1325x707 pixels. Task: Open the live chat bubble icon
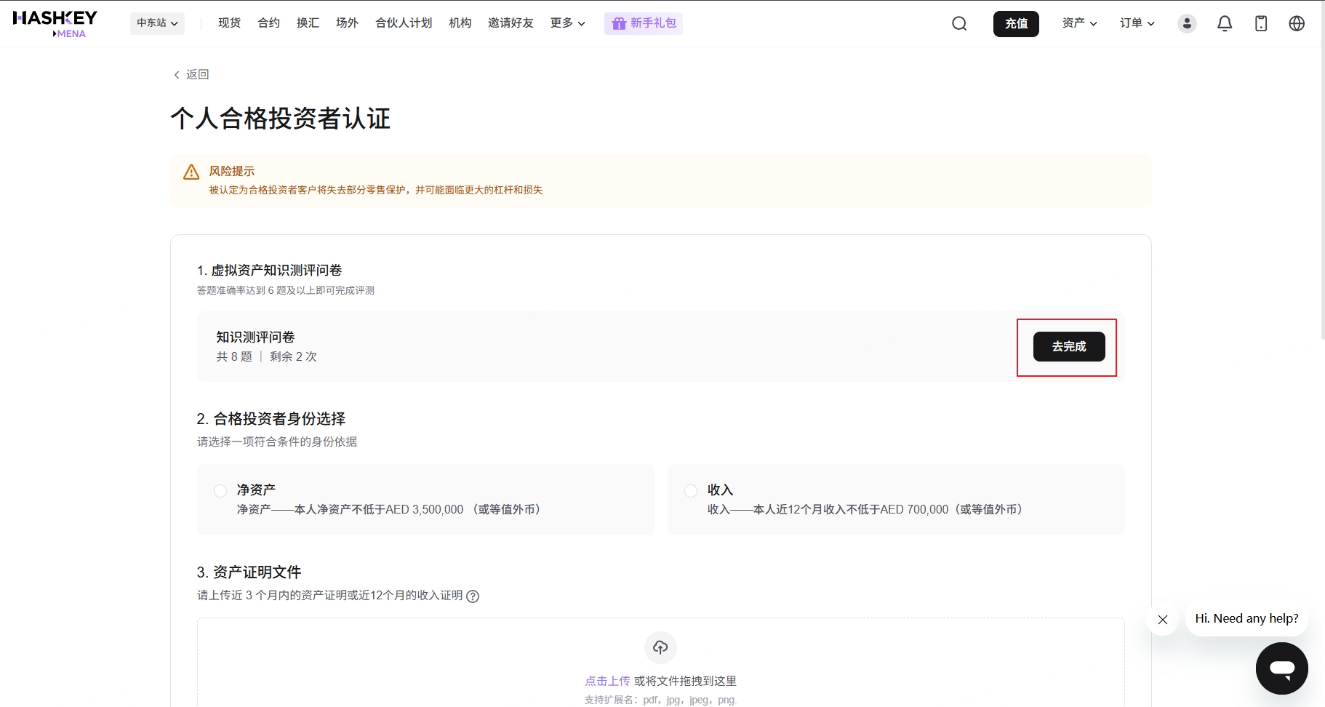[x=1281, y=668]
